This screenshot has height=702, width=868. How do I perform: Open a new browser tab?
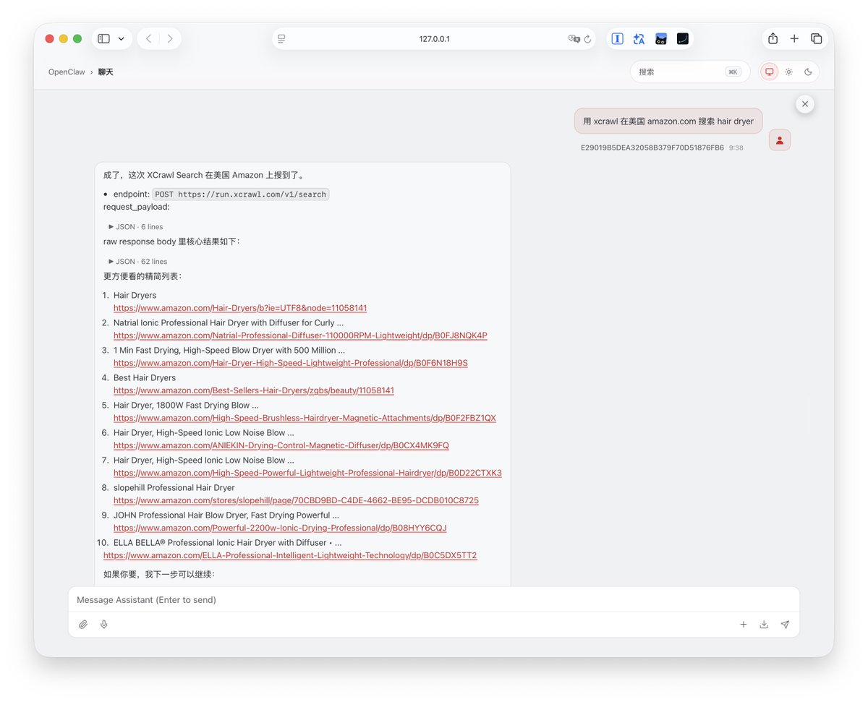794,39
